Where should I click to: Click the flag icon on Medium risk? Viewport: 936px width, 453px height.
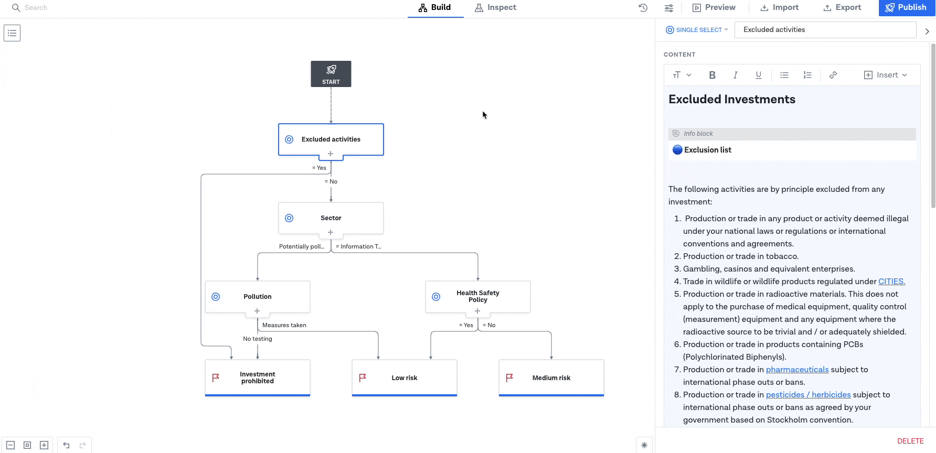click(x=509, y=377)
